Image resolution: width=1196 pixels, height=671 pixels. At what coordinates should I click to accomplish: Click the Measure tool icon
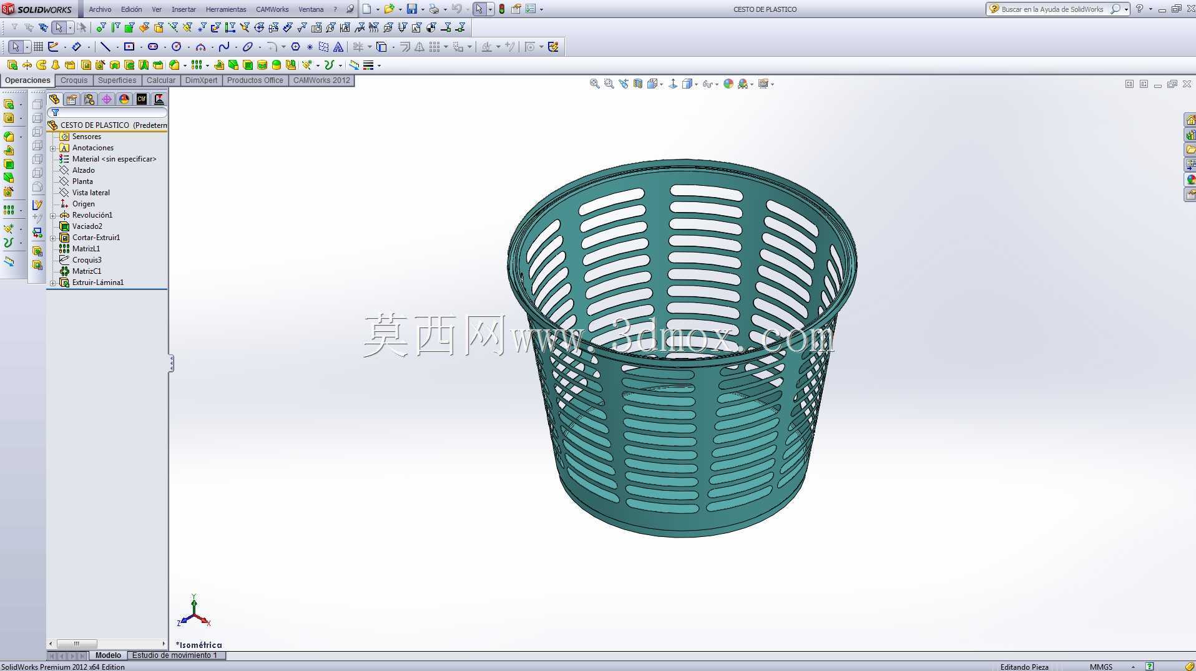[354, 65]
